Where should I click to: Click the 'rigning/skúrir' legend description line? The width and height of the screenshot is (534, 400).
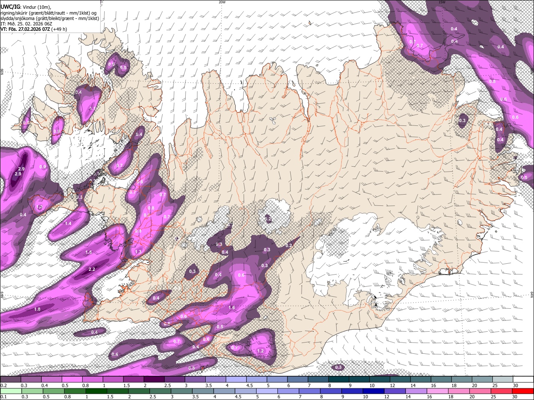48,13
